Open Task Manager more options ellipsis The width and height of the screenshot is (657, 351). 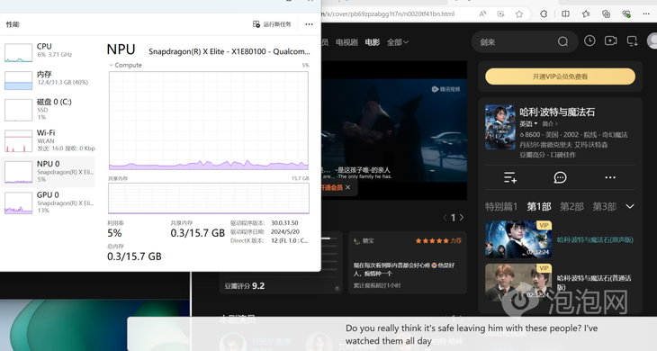[x=309, y=24]
